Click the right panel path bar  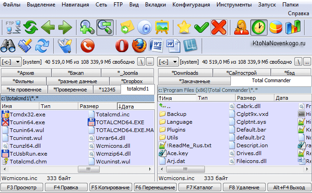[x=235, y=90]
